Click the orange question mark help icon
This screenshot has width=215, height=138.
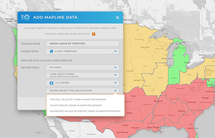click(x=94, y=34)
